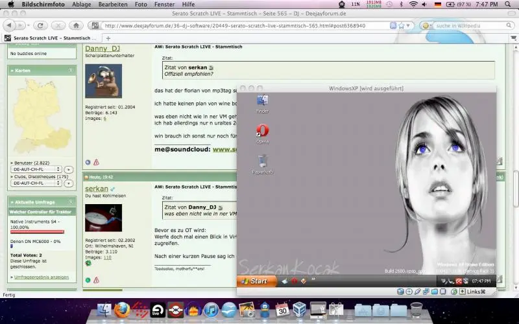The image size is (519, 324).
Task: Open the Clubs, Discotheques region dropdown
Action: pyautogui.click(x=36, y=183)
